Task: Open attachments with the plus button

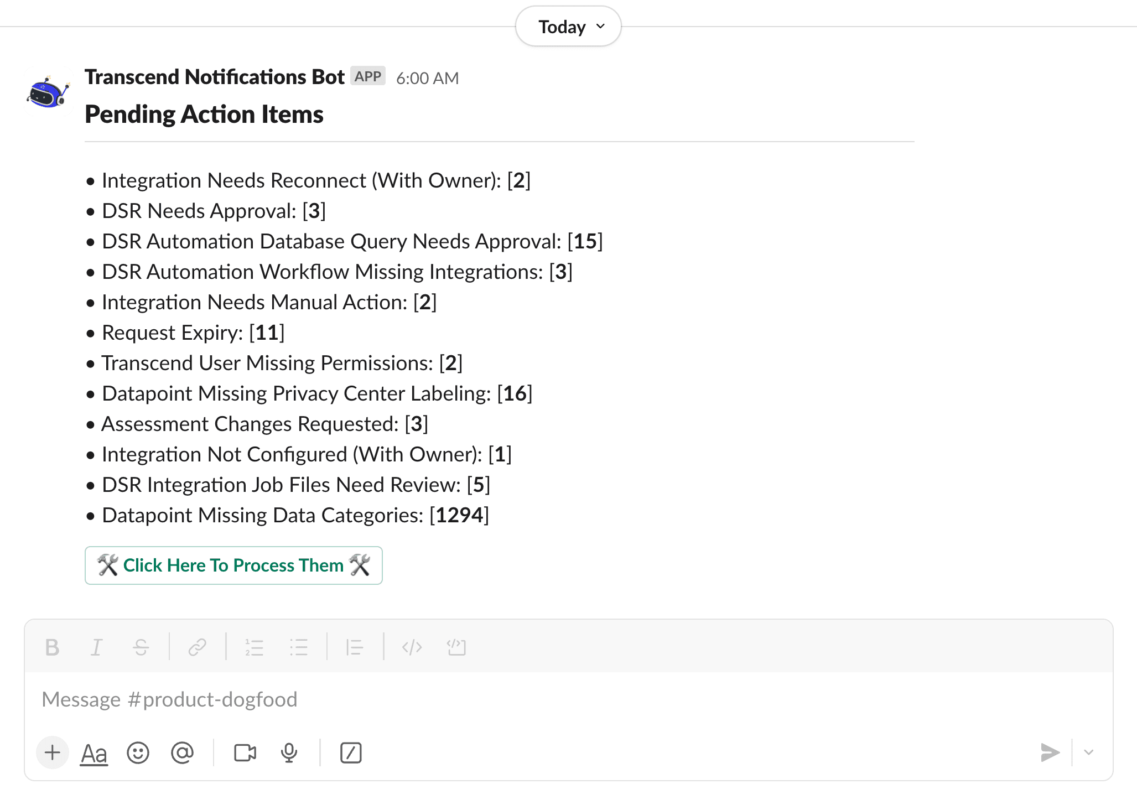Action: 52,752
